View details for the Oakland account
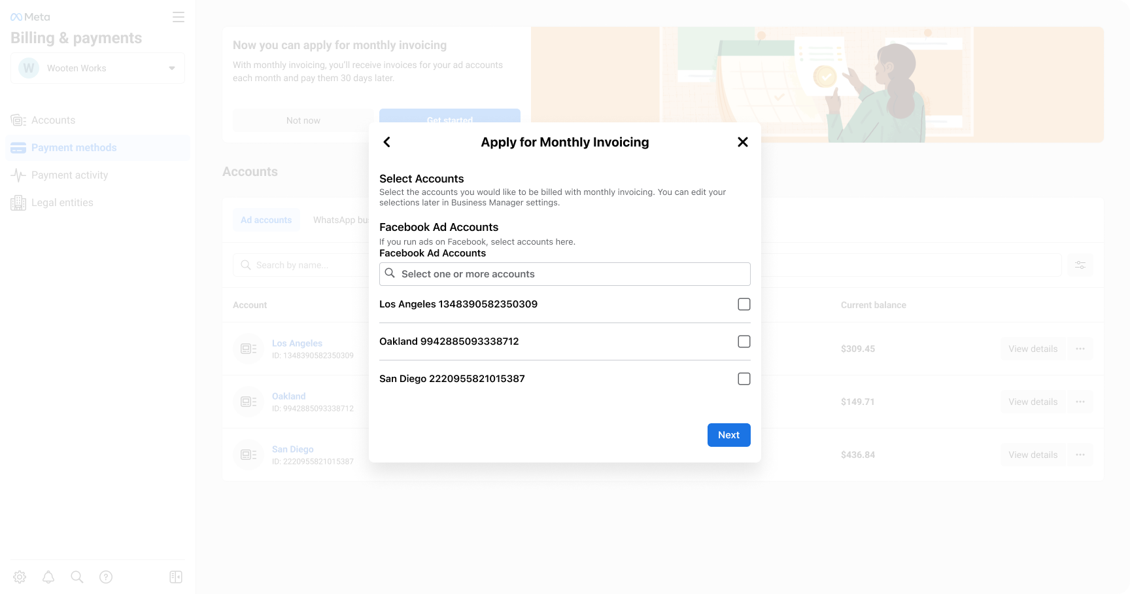 point(1033,402)
